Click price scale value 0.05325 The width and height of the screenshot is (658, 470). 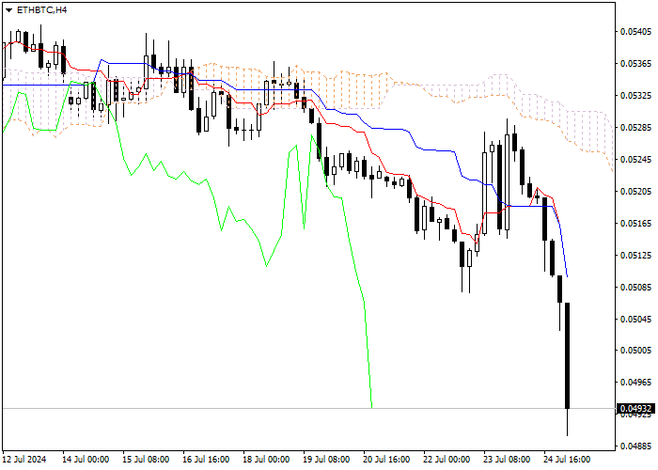635,95
